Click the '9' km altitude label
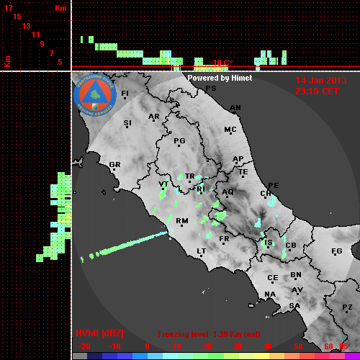The width and height of the screenshot is (360, 360). click(x=42, y=44)
